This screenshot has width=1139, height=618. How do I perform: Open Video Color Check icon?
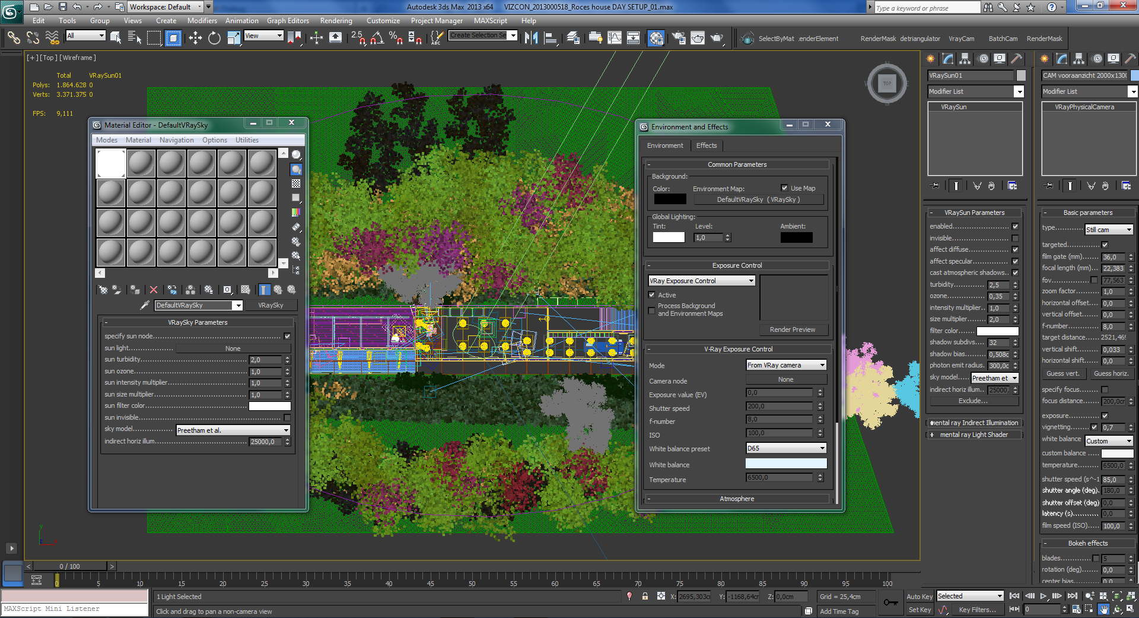click(x=296, y=213)
